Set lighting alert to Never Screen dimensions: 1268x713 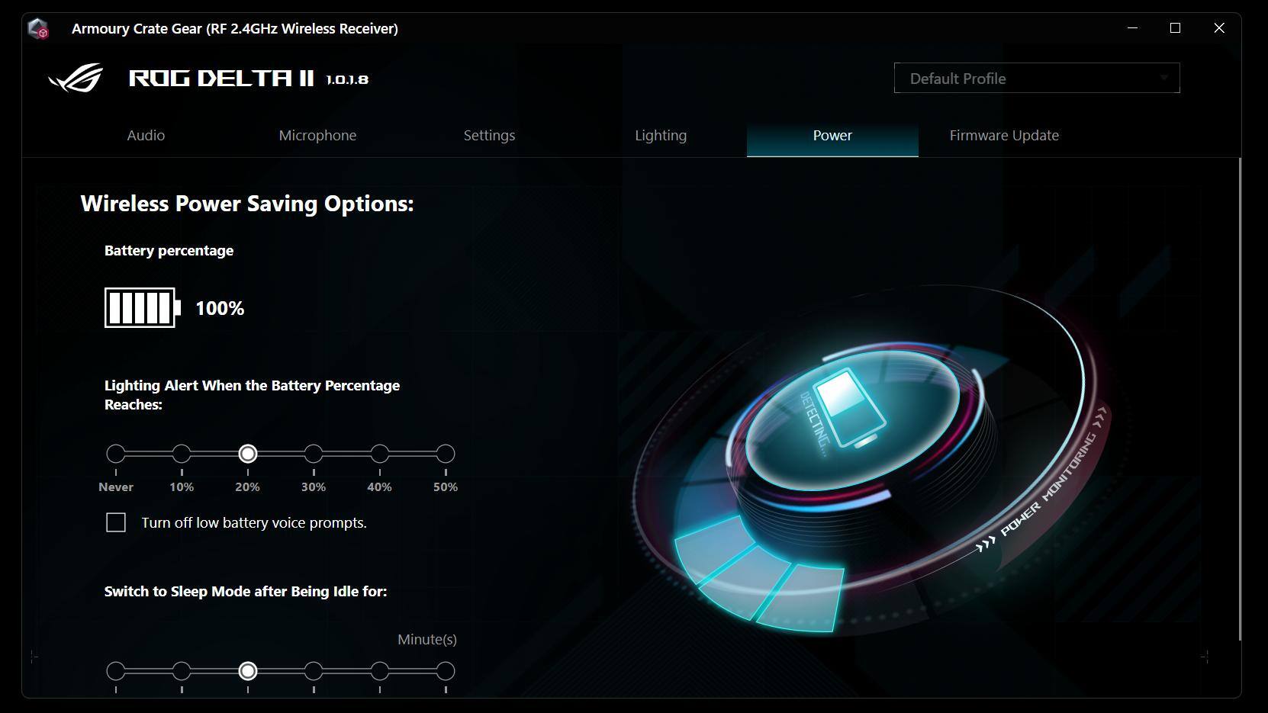click(116, 454)
